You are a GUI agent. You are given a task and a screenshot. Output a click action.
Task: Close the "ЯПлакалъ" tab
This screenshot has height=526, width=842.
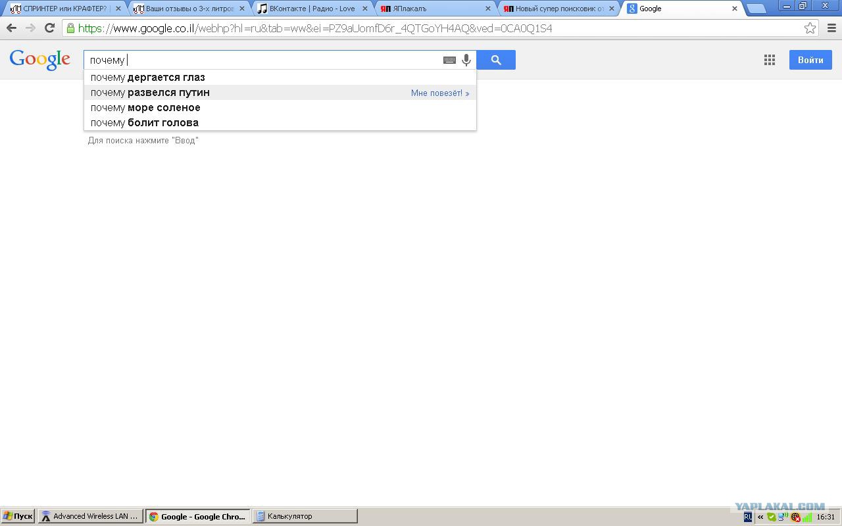pos(488,9)
